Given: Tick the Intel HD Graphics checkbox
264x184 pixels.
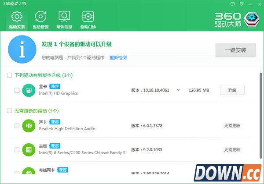Looking at the screenshot, I should coord(17,90).
